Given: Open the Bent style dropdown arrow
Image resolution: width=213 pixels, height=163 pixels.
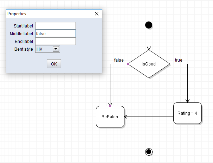Looking at the screenshot, I should point(56,49).
